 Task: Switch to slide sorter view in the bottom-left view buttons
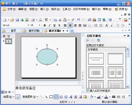tap(6, 92)
